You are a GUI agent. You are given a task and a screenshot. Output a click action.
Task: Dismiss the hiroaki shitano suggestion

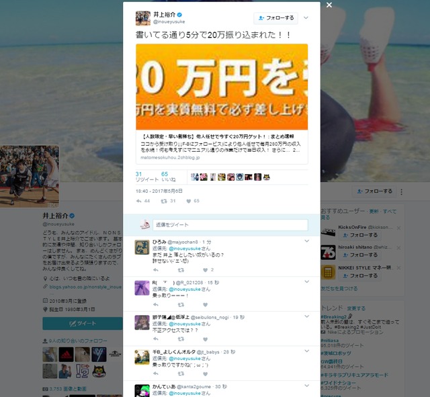tap(398, 248)
